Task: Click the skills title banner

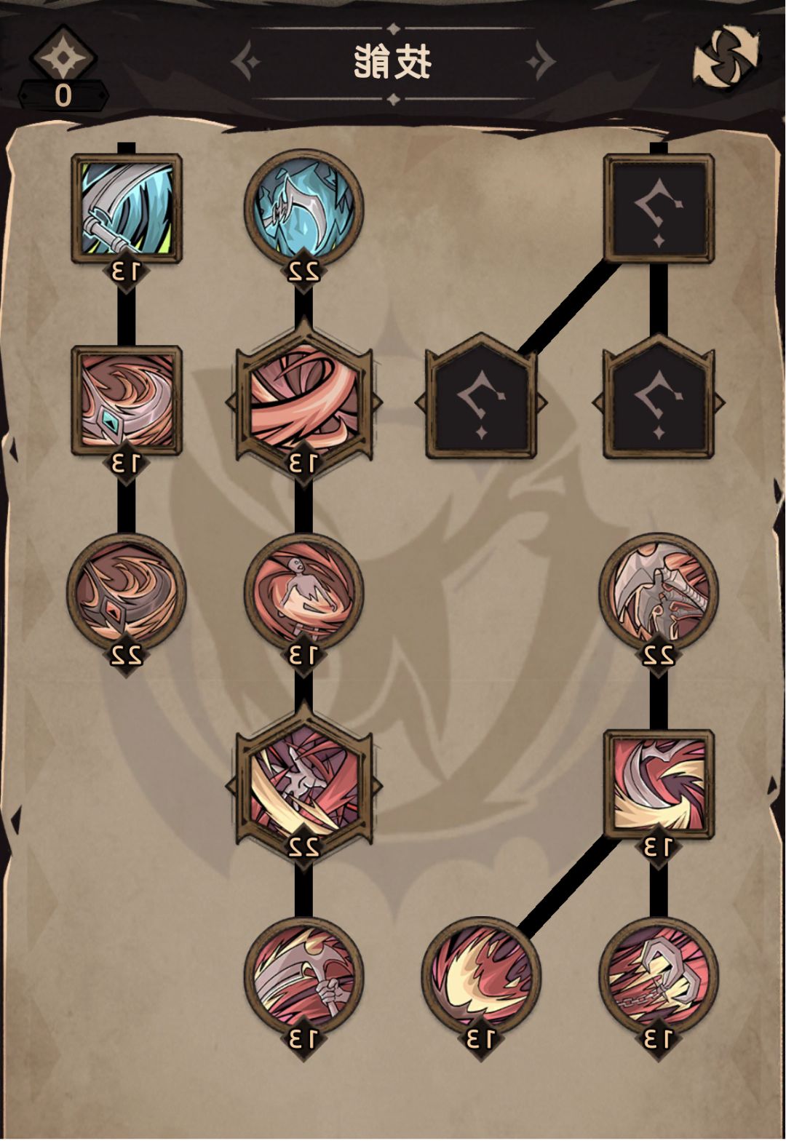Action: [393, 63]
